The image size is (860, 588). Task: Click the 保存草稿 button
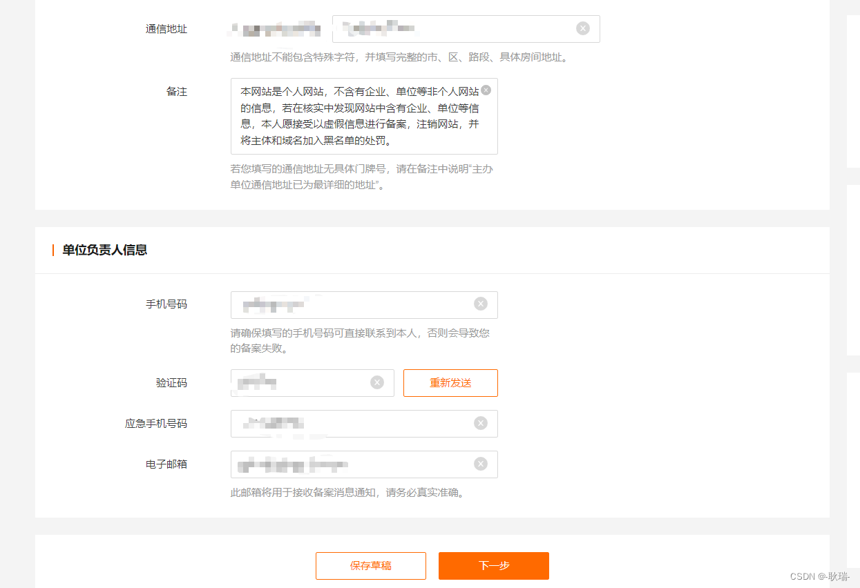pos(371,566)
